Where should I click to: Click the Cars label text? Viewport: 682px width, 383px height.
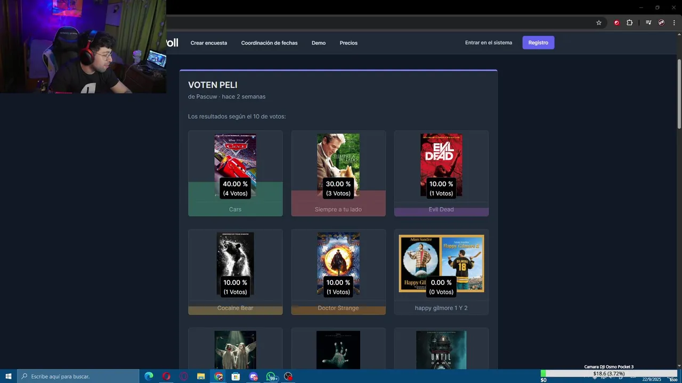pyautogui.click(x=235, y=210)
